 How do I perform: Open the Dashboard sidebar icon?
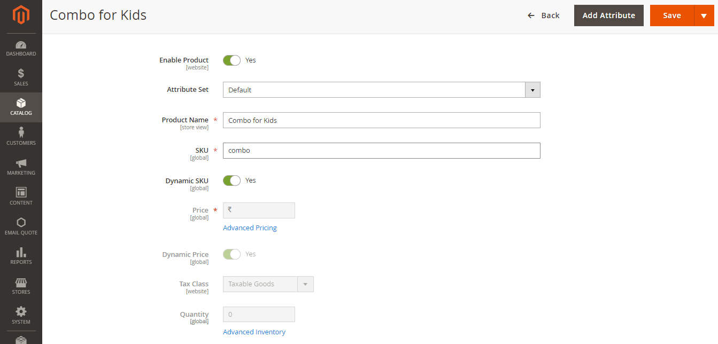pyautogui.click(x=21, y=45)
